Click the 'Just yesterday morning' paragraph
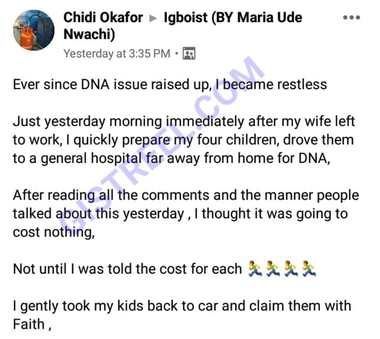This screenshot has height=339, width=380. (x=184, y=140)
